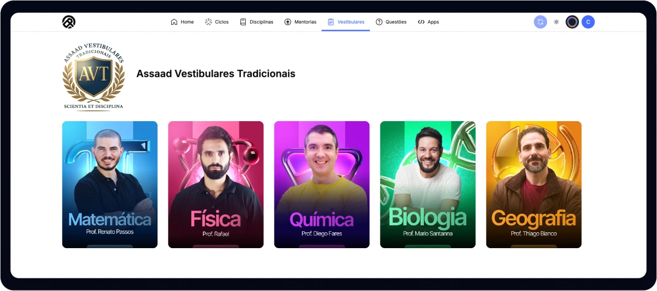This screenshot has height=291, width=657.
Task: Click the house icon beside Home
Action: tap(174, 22)
